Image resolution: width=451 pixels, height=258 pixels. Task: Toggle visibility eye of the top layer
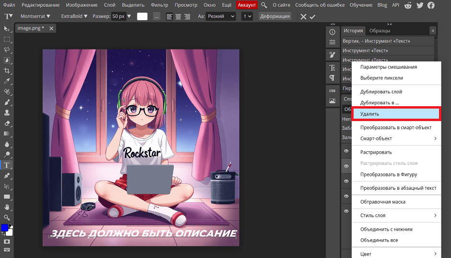point(345,151)
